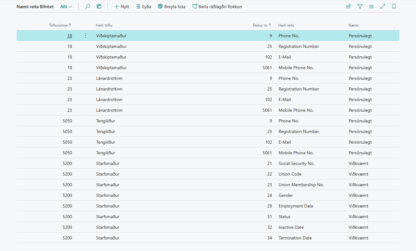Screen dimensions: 416x251
Task: Select E-Mail cell in Lánardrottinn row
Action: click(285, 100)
